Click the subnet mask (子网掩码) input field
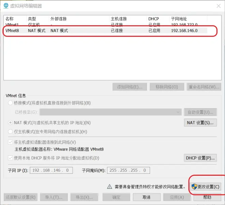This screenshot has width=225, height=205. 129,170
